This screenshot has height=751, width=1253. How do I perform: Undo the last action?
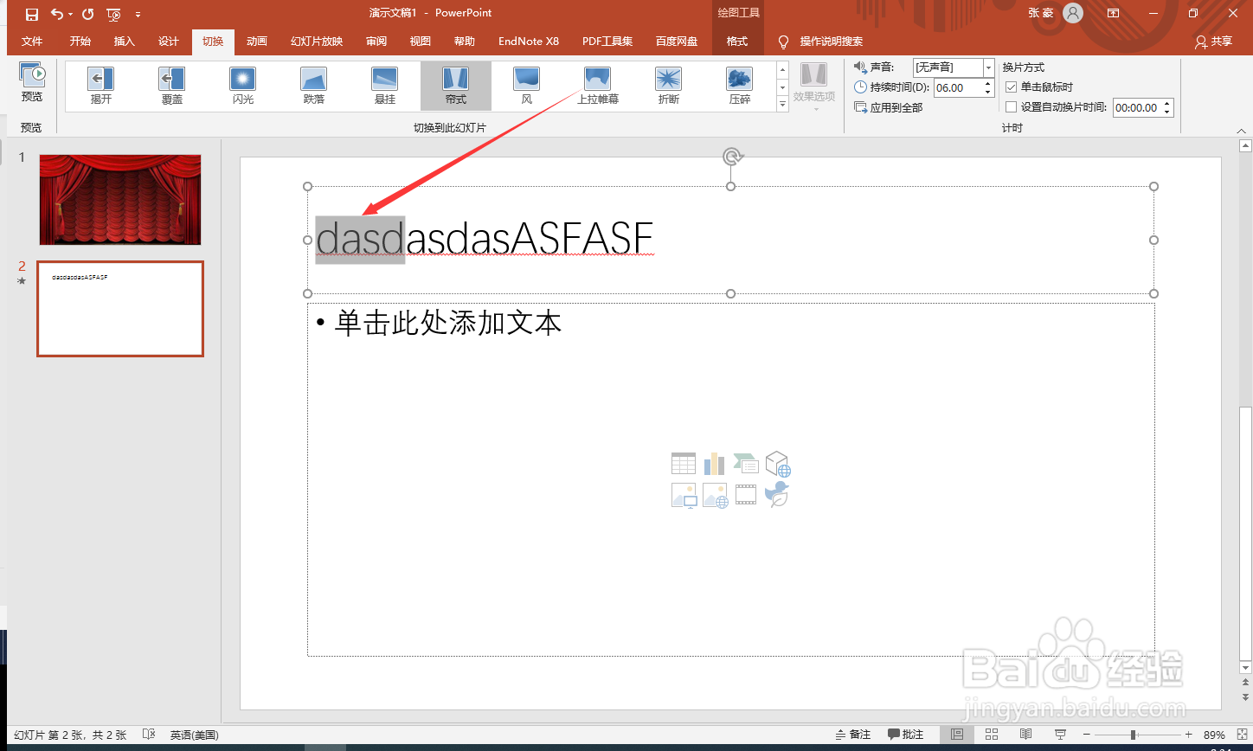(57, 14)
